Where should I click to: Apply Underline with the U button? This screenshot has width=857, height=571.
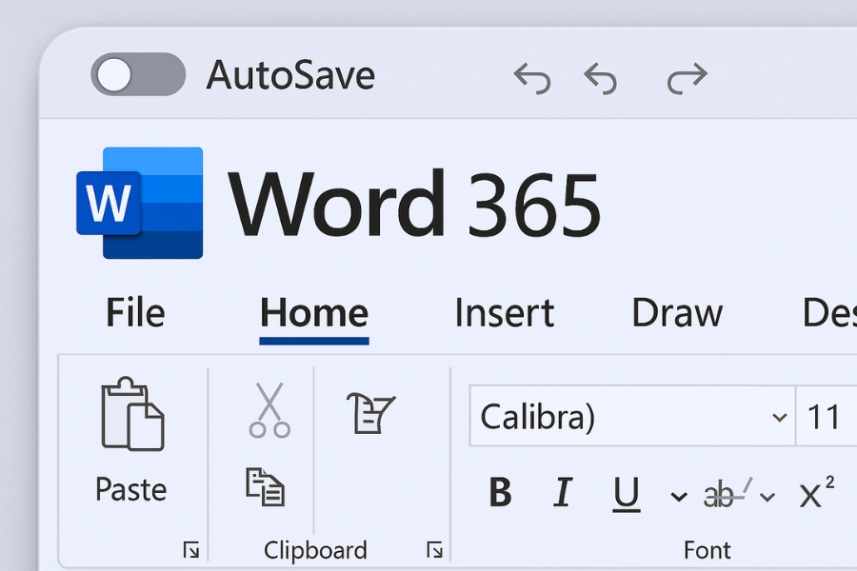tap(626, 493)
